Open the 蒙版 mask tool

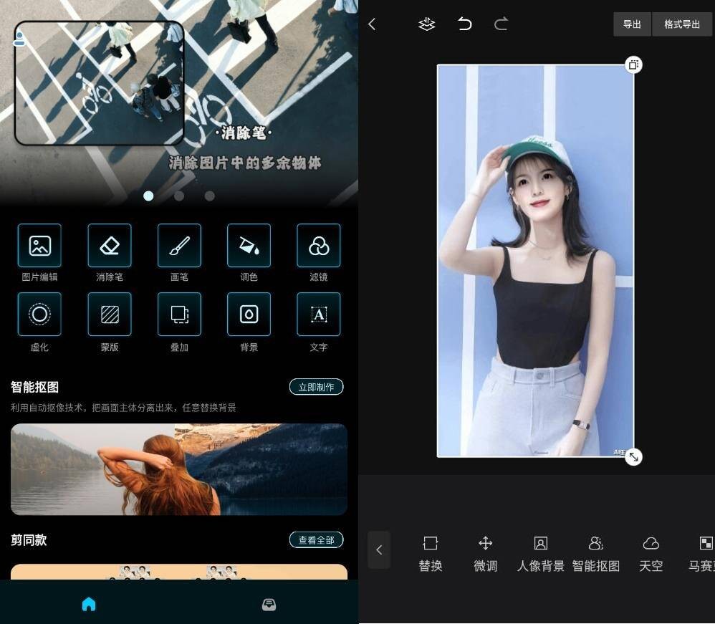tap(109, 315)
